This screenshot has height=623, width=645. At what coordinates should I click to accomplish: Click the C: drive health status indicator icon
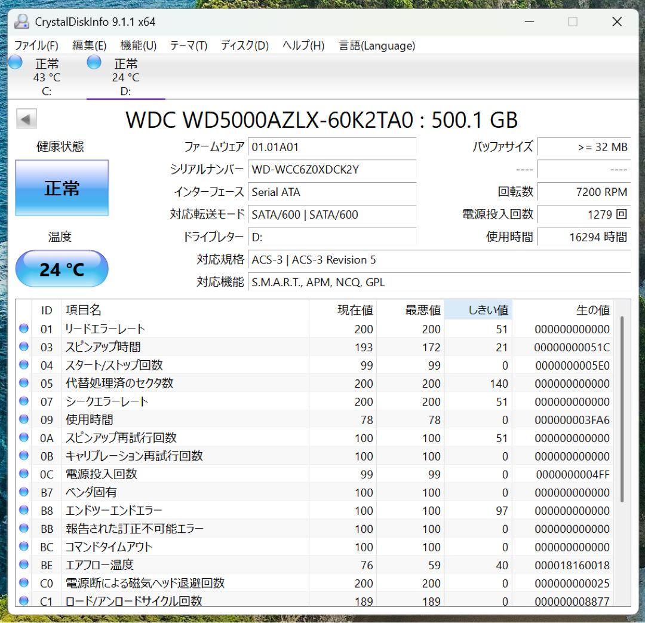(x=15, y=62)
